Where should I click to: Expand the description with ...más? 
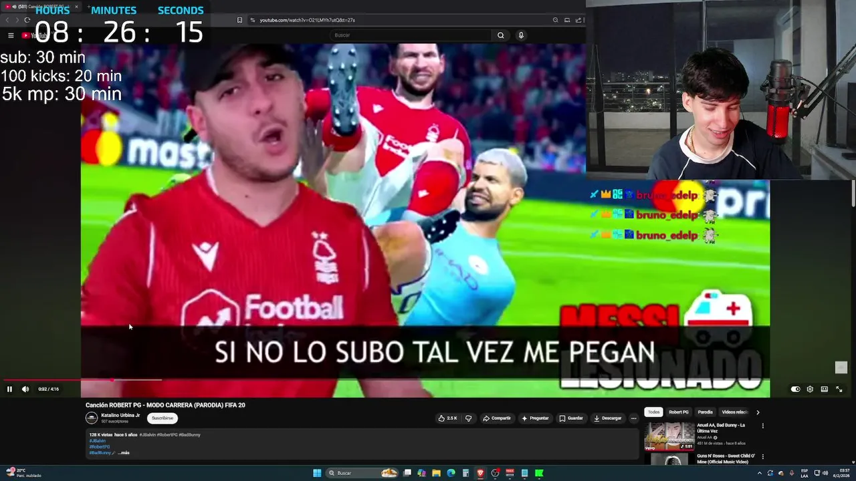click(124, 453)
